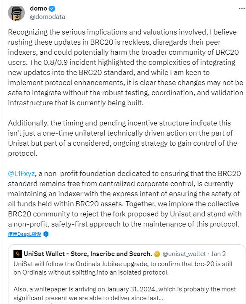This screenshot has height=304, width=246.
Task: Click the gold verified badge for UniSat
Action: point(157,254)
